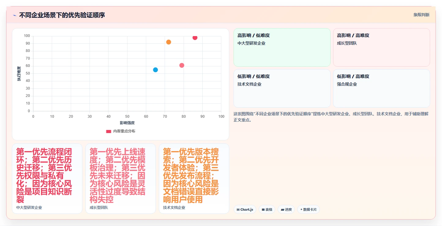Open the 高影响 / 高难度 quadrant card

(x=381, y=47)
